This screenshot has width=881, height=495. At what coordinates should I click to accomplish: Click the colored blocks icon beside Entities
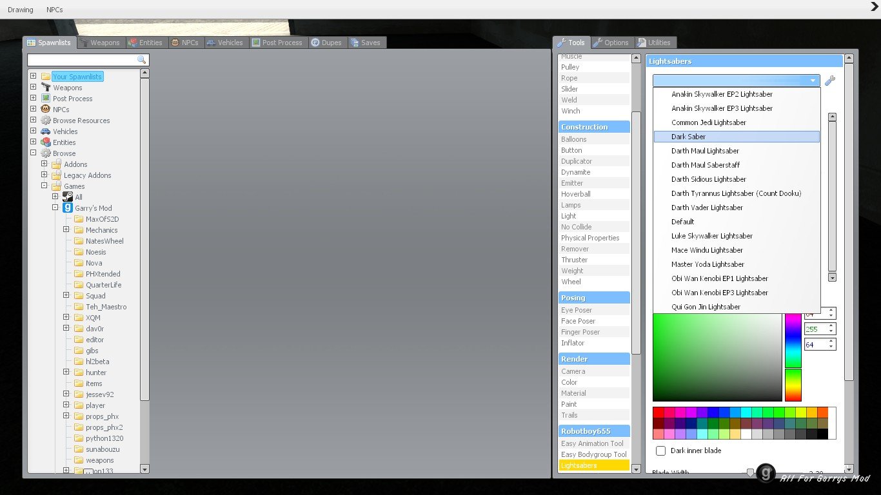(x=46, y=142)
